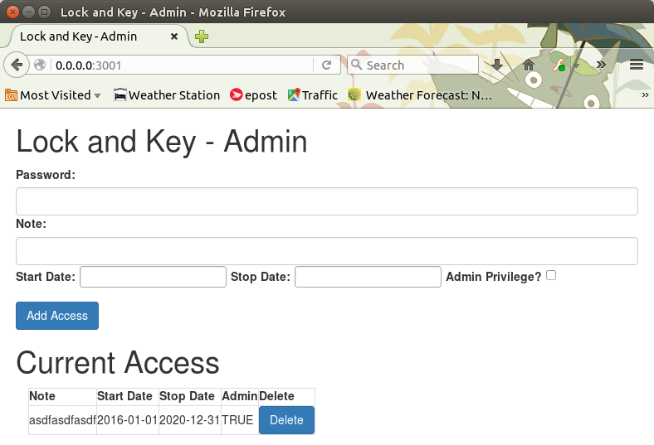Open the Traffic bookmark
This screenshot has height=445, width=654.
pos(313,95)
